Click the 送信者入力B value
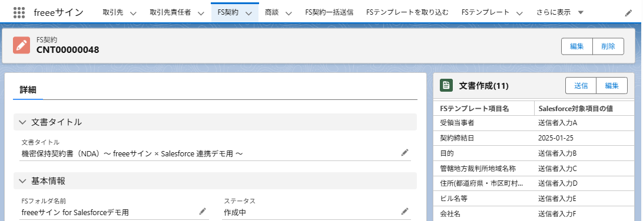This screenshot has height=221, width=643. click(x=558, y=153)
